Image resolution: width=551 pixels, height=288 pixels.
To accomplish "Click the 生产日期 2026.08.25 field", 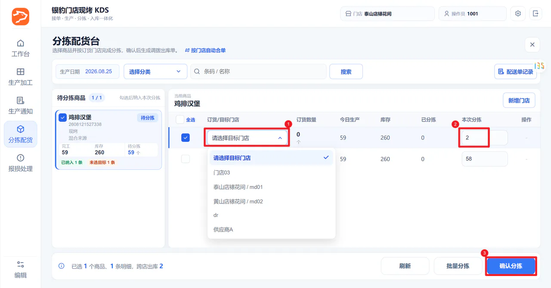I will tap(87, 71).
